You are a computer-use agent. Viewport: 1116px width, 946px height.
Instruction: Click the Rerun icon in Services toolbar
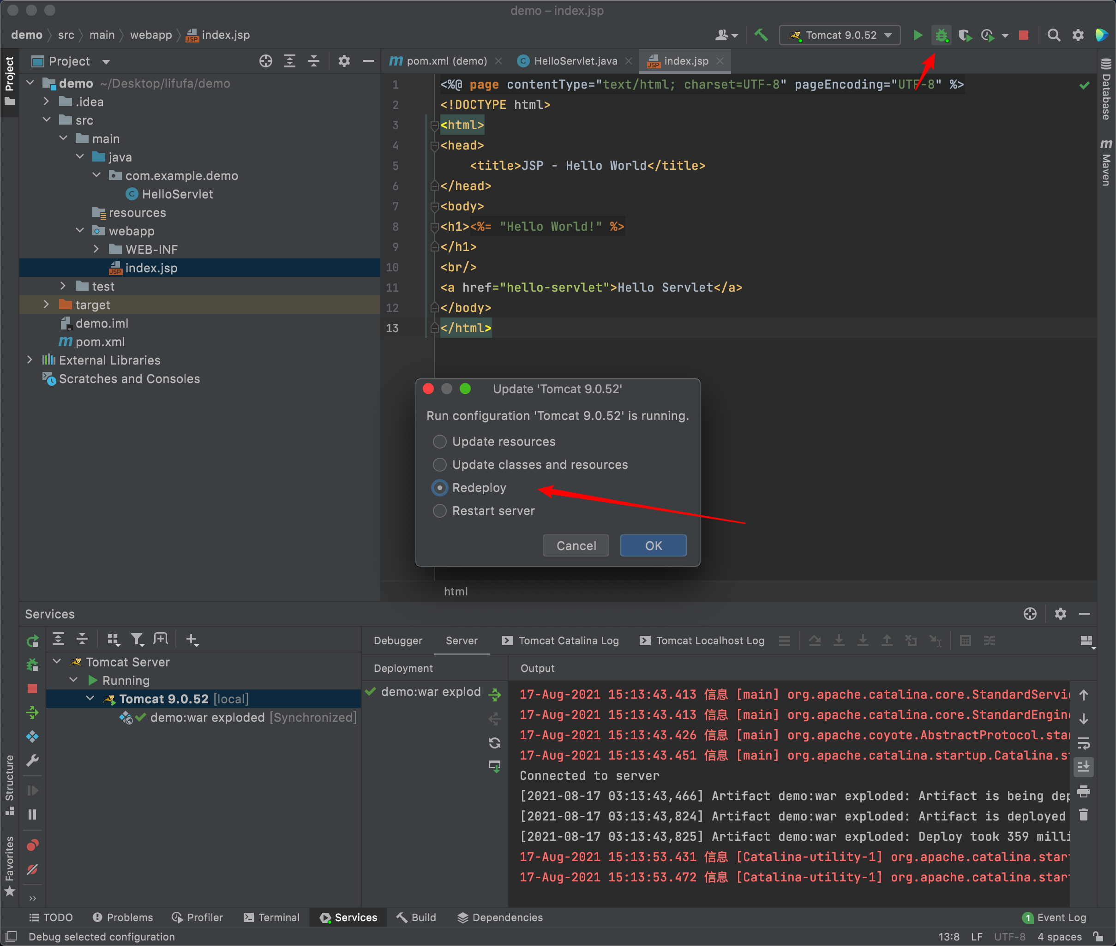pos(32,641)
